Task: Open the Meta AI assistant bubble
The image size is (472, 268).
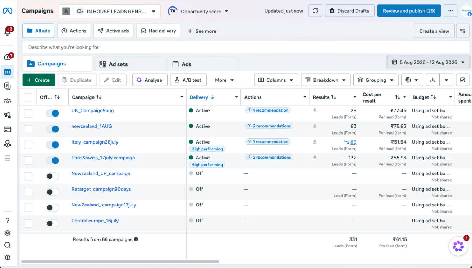Action: 458,246
